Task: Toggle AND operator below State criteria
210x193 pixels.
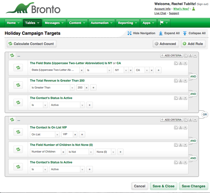Action: (193, 76)
